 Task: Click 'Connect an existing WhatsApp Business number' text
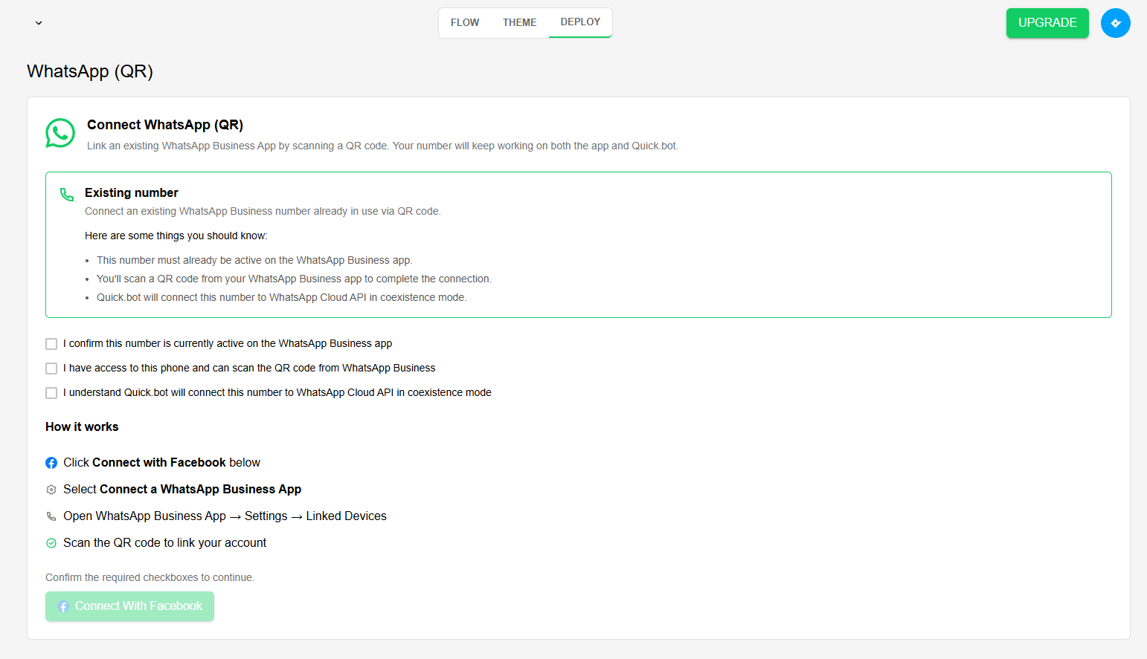(263, 211)
